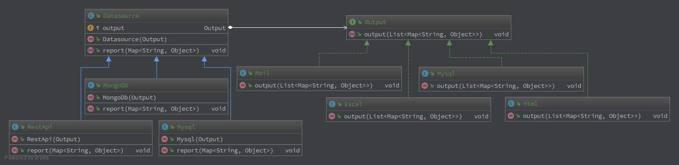Select output(List<Map<String, Object>>) in Html
Screen dimensions: 679x165
pos(582,116)
